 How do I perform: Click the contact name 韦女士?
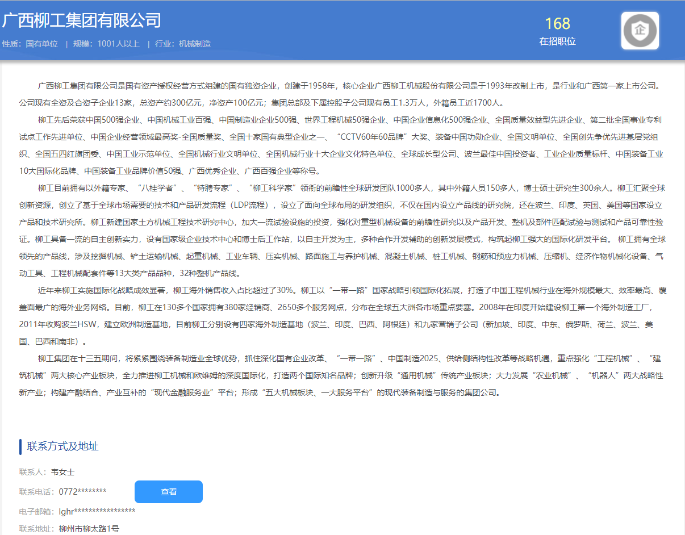pos(63,472)
